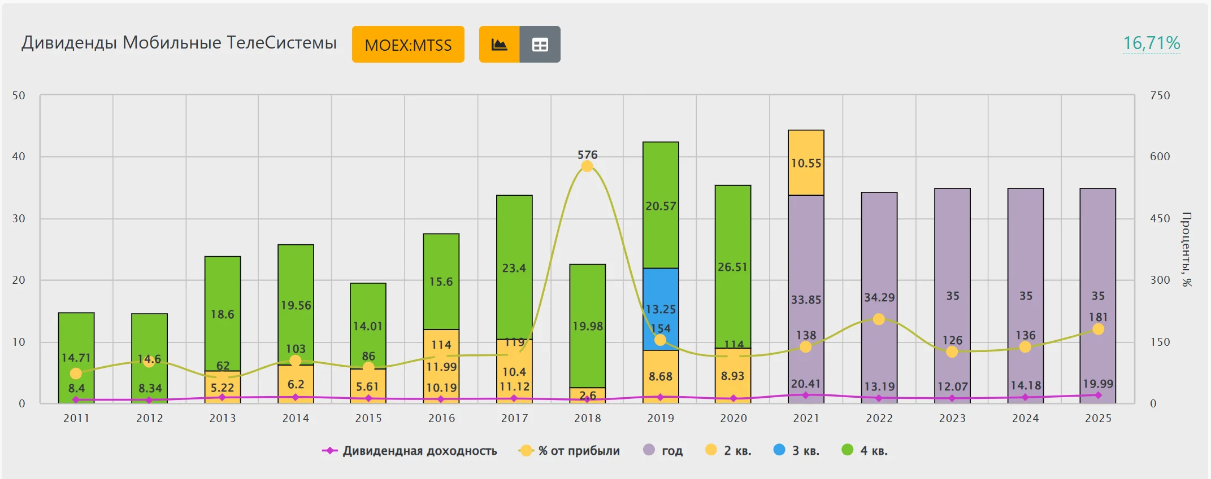This screenshot has width=1211, height=479.
Task: Click the Проценты, % axis title
Action: [x=1186, y=249]
